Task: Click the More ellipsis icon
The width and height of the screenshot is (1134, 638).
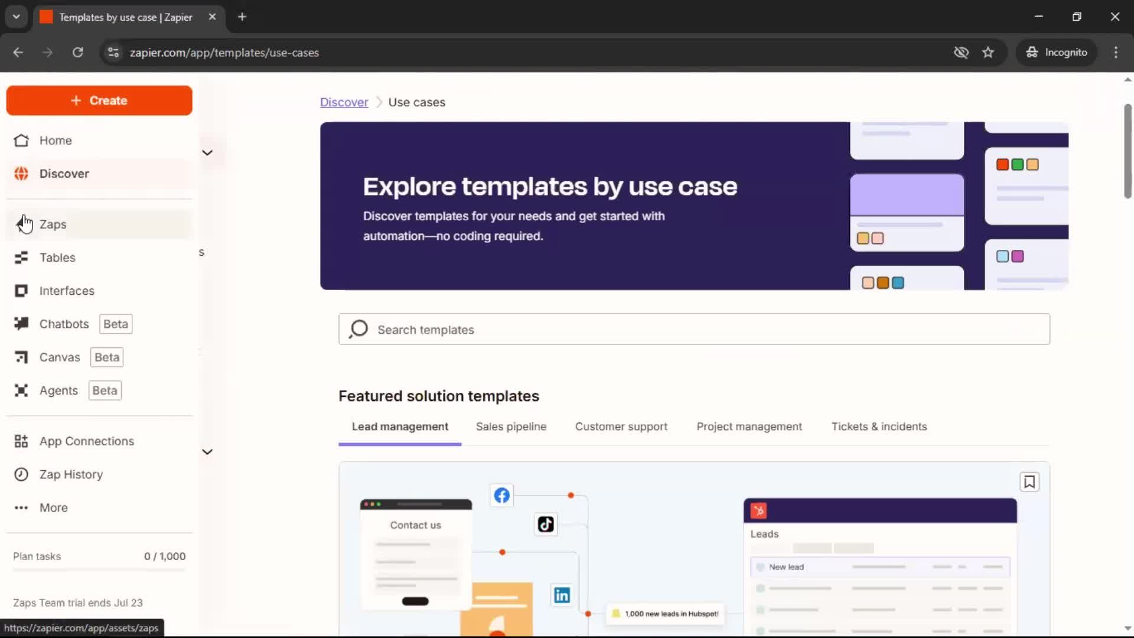Action: [21, 507]
